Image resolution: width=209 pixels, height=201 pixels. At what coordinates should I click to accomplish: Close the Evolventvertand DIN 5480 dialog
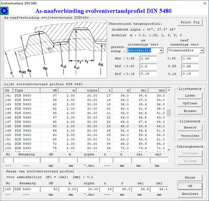coord(205,3)
